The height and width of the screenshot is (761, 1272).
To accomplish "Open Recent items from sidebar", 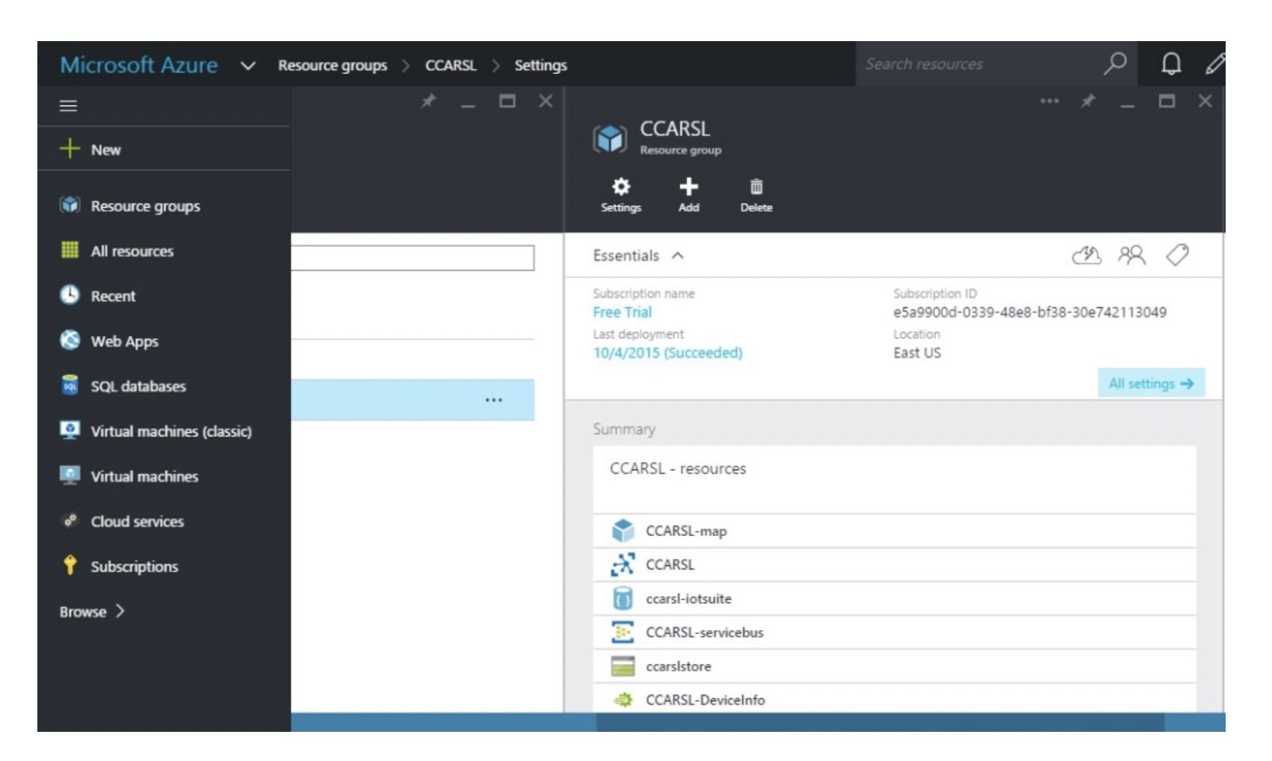I will (112, 296).
